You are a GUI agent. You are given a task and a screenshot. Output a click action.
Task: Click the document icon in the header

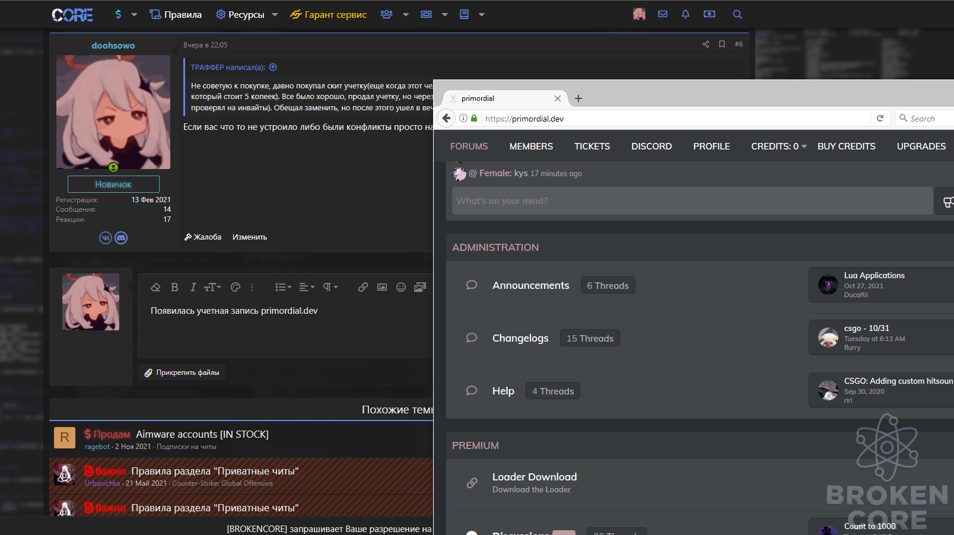(464, 14)
